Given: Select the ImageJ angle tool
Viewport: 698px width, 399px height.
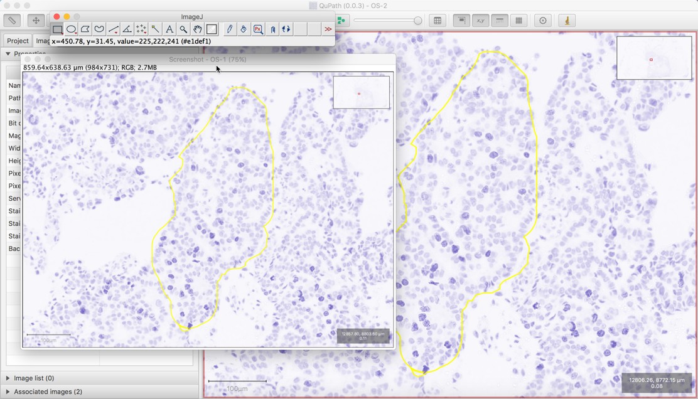Looking at the screenshot, I should (127, 29).
